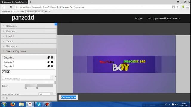
Task: Add a new text sprite
Action: click(x=4, y=72)
